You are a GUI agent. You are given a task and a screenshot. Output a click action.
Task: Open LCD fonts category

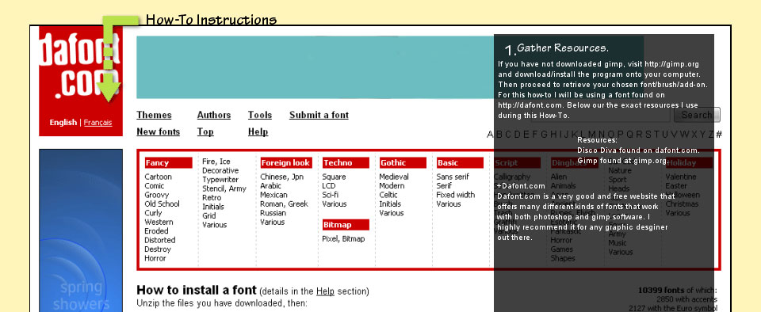pos(328,186)
